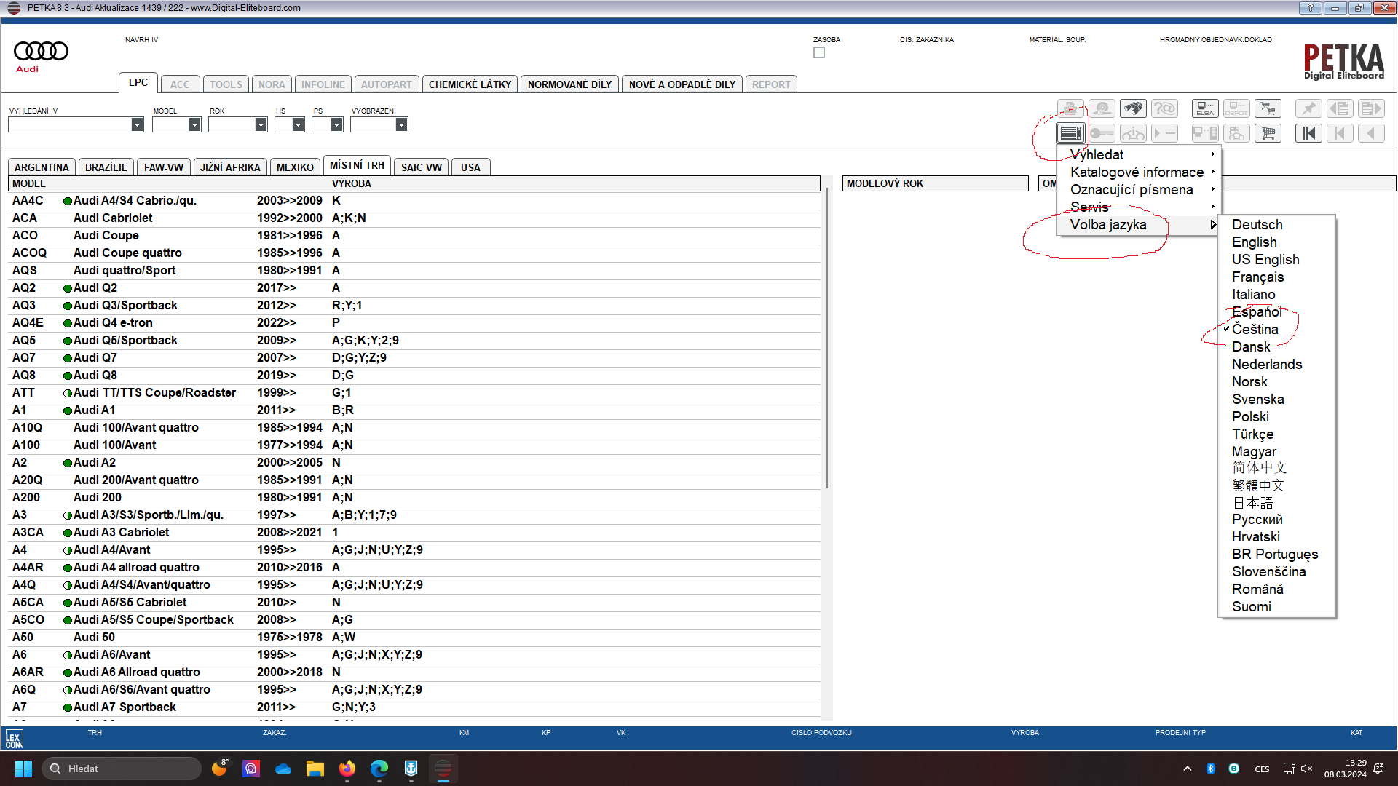Click the plain left arrow icon
This screenshot has height=786, width=1398.
coord(1371,133)
